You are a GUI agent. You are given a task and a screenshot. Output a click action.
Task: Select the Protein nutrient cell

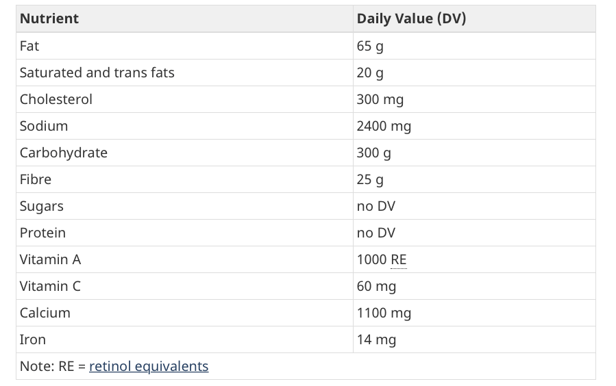43,233
